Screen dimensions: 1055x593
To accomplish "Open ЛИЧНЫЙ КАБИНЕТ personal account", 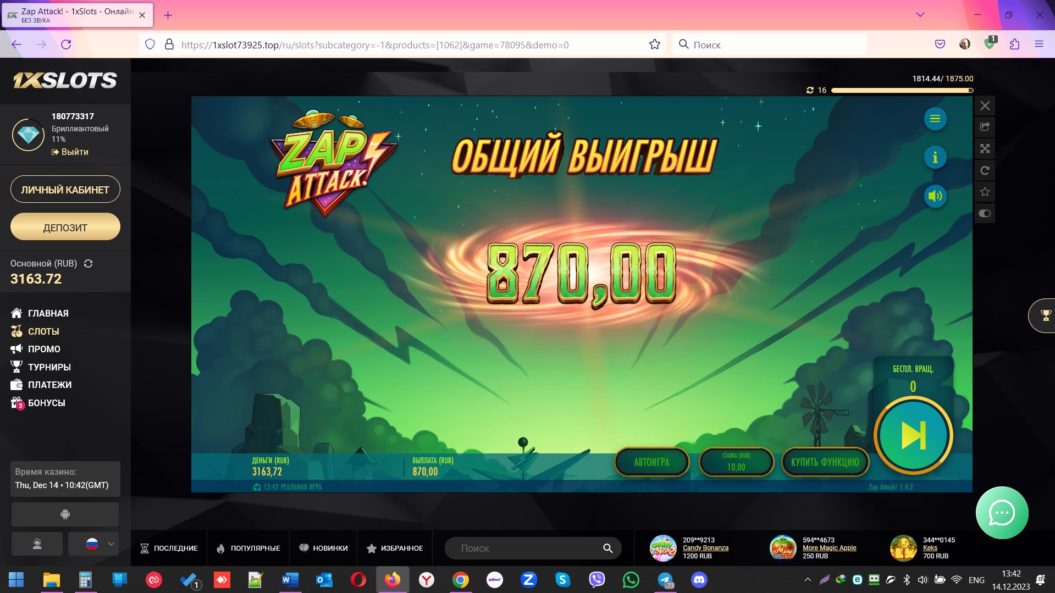I will click(x=65, y=190).
